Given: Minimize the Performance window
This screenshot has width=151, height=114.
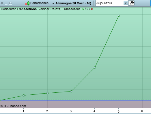Looking at the screenshot, I should click(x=6, y=4).
